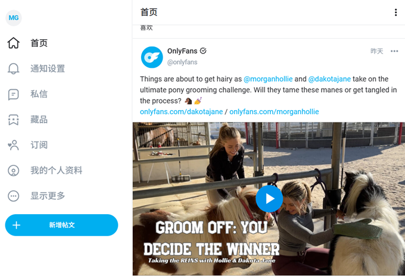Open the subscriptions person-heart icon

click(x=14, y=145)
